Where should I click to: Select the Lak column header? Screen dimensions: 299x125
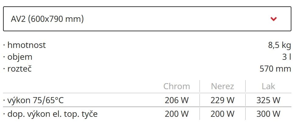268,86
